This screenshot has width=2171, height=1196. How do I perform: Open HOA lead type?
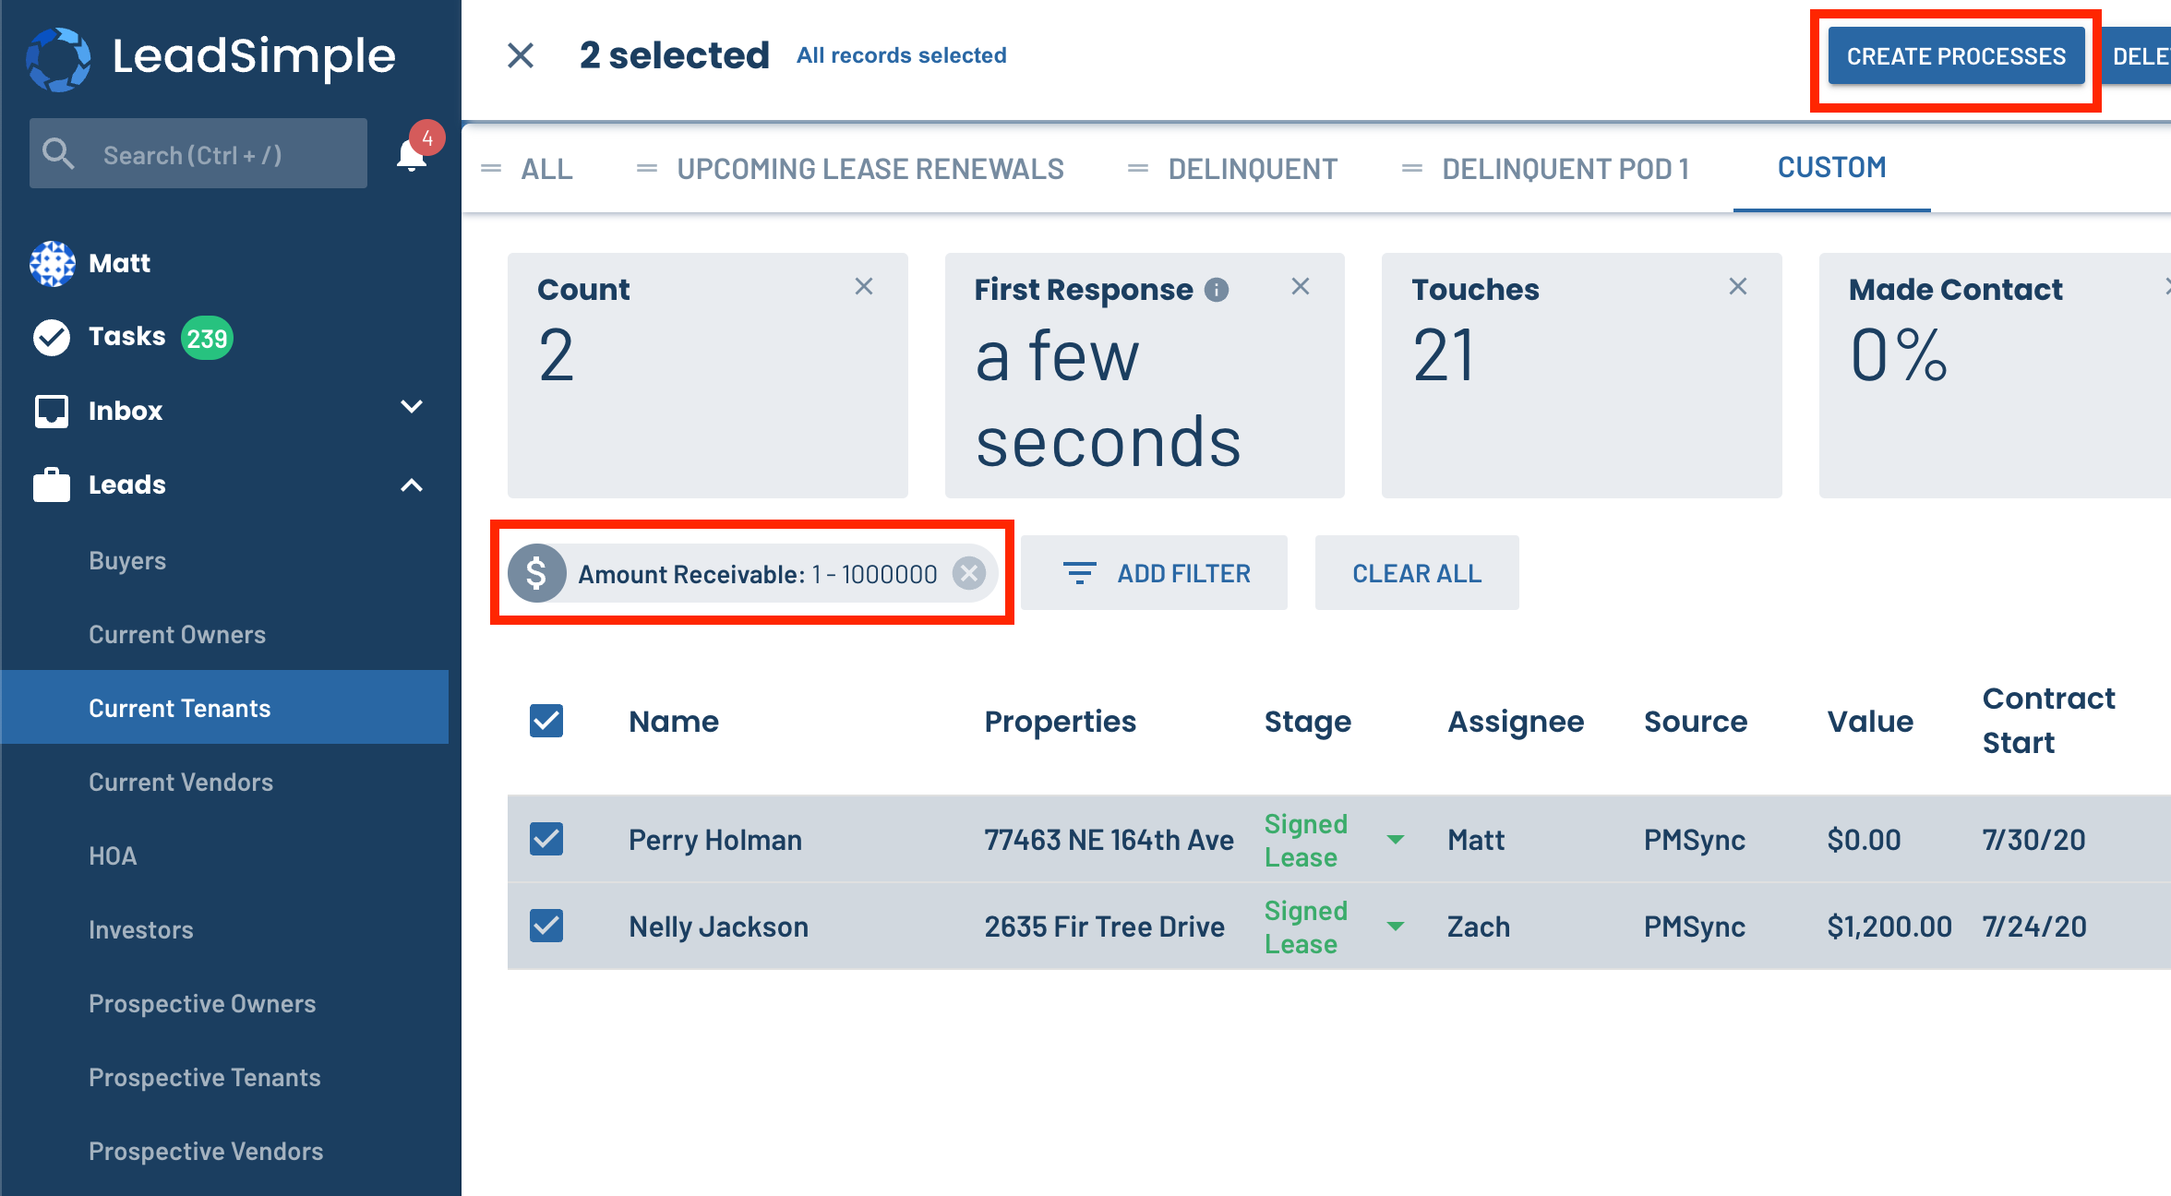pyautogui.click(x=113, y=855)
